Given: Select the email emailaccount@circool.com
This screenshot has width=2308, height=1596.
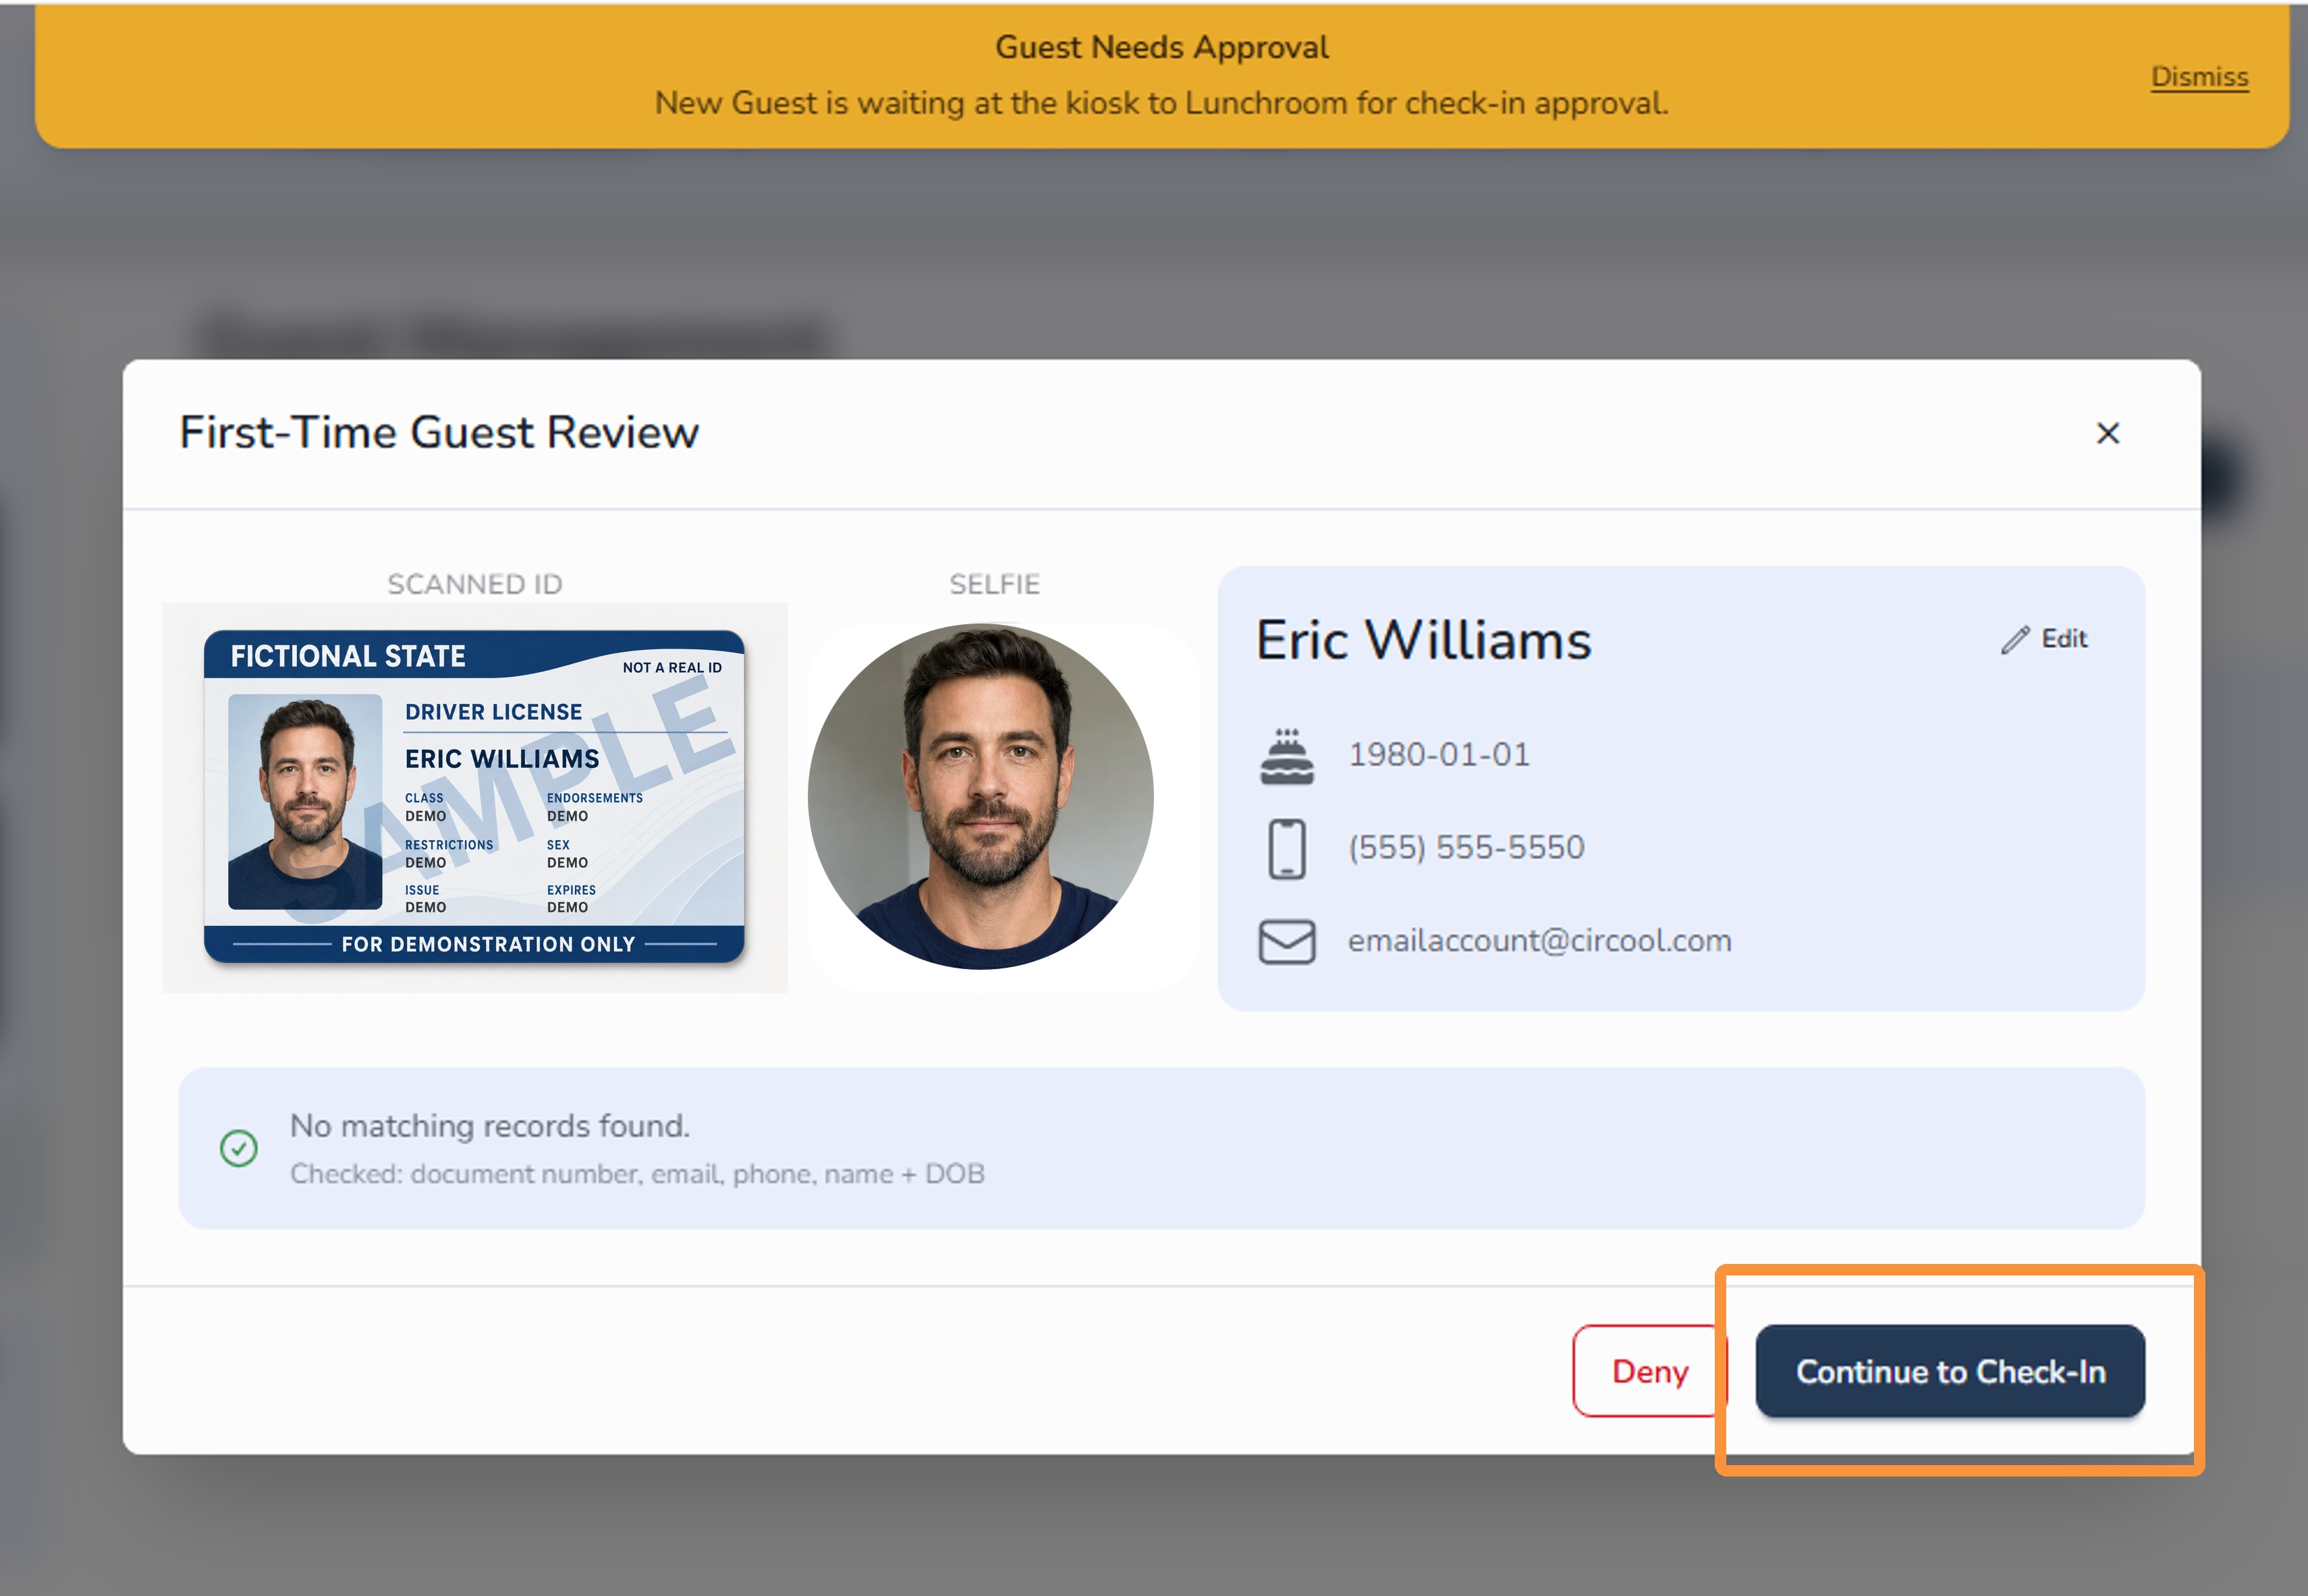Looking at the screenshot, I should [x=1540, y=941].
